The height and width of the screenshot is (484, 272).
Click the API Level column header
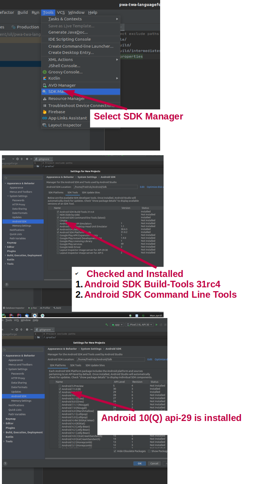pos(119,382)
